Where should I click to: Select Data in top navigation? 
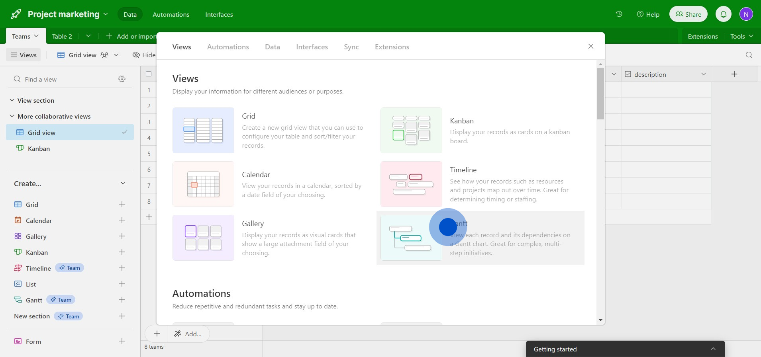coord(130,14)
